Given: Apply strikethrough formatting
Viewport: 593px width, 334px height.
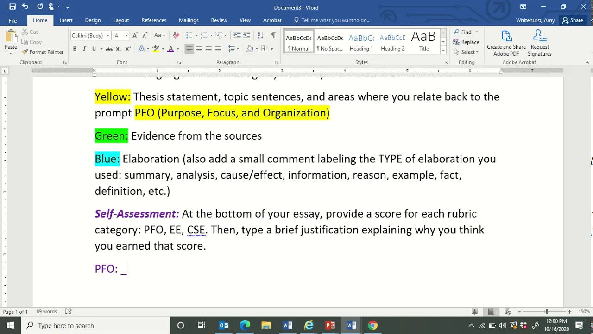Looking at the screenshot, I should [109, 49].
